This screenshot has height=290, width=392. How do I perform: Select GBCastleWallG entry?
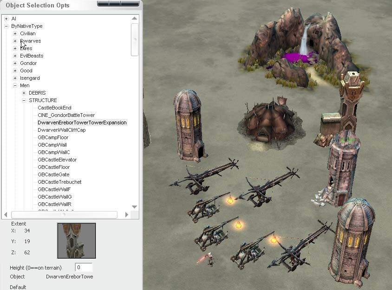pyautogui.click(x=55, y=197)
